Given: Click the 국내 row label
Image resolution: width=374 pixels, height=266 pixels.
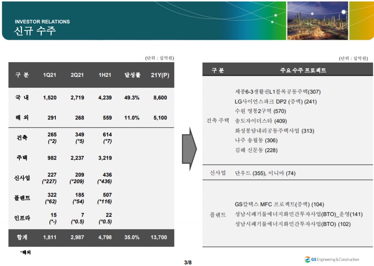Looking at the screenshot, I should tap(22, 98).
